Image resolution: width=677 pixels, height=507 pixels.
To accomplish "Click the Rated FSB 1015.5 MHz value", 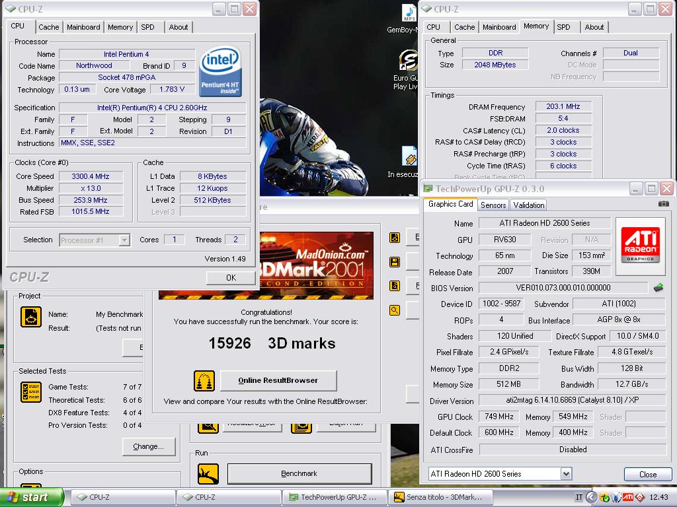I will coord(91,211).
